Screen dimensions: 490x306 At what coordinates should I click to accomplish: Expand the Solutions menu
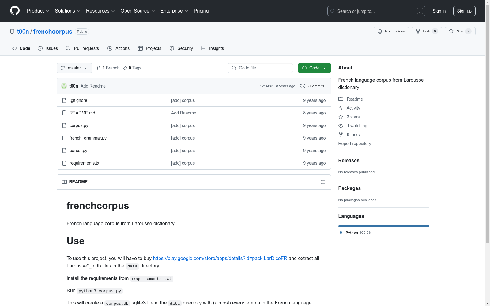68,11
